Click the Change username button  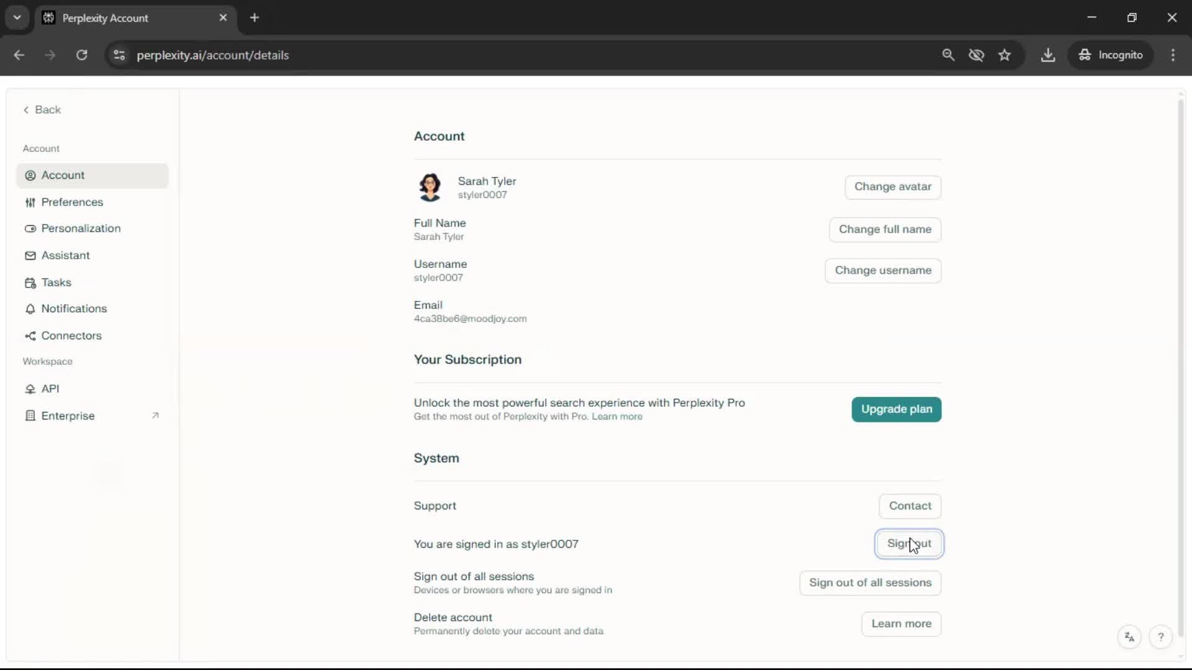pyautogui.click(x=882, y=270)
